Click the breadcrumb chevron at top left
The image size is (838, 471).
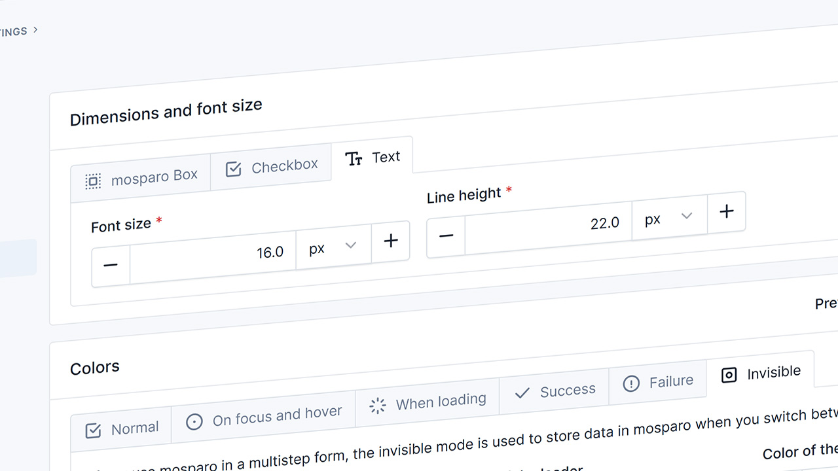(x=35, y=29)
